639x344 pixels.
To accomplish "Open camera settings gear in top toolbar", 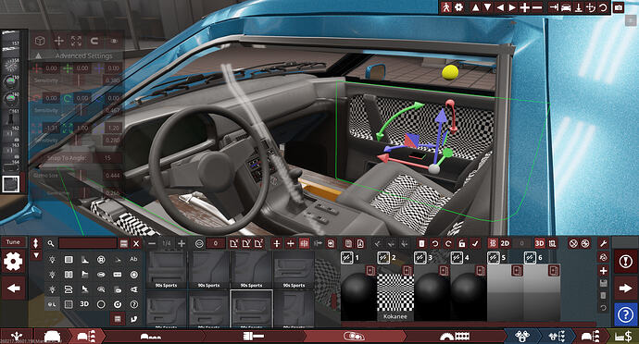I will [x=458, y=7].
